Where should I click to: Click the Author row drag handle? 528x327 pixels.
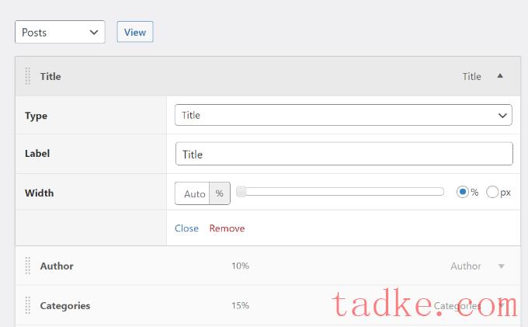pyautogui.click(x=28, y=266)
